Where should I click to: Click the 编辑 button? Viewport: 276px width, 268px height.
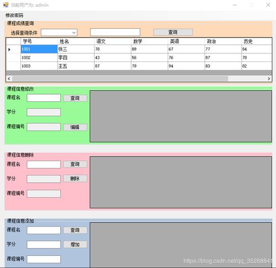click(x=75, y=127)
